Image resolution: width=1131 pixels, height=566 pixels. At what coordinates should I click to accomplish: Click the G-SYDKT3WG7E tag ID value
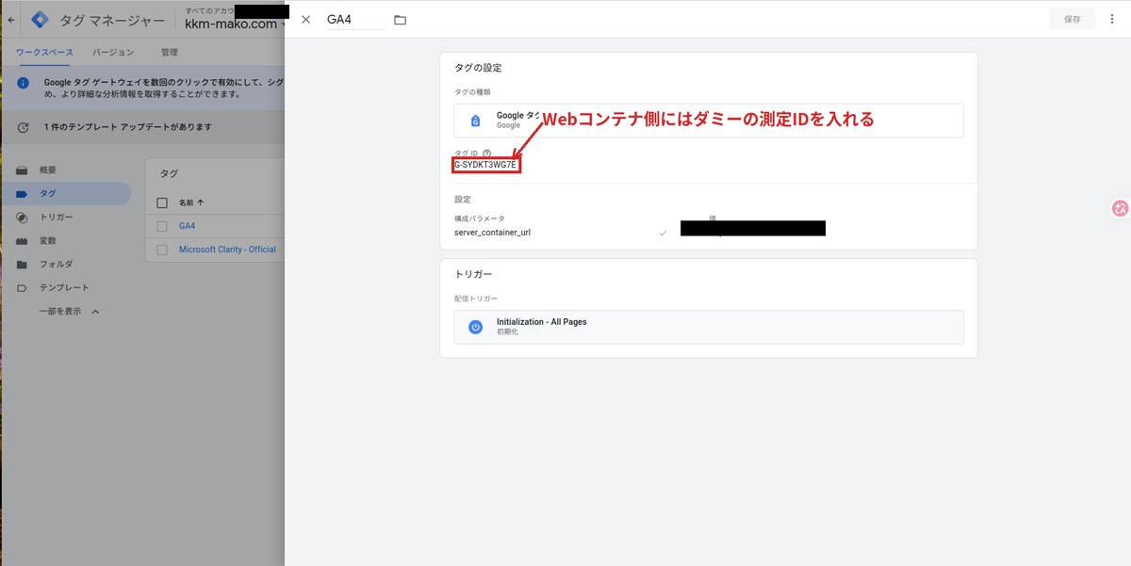coord(486,165)
